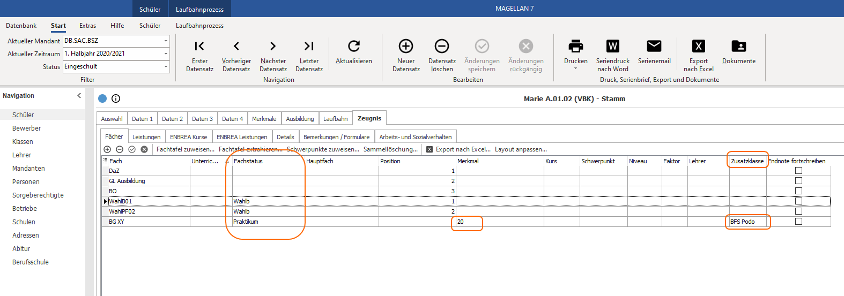Image resolution: width=844 pixels, height=296 pixels.
Task: Switch to the Merkmale tab
Action: pyautogui.click(x=264, y=119)
